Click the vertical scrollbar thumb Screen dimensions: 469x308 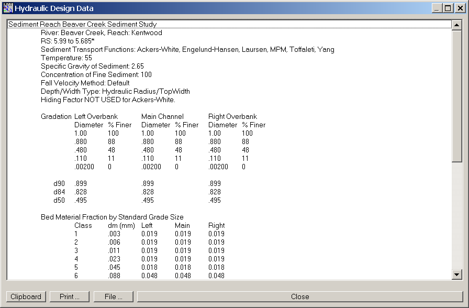click(x=457, y=94)
